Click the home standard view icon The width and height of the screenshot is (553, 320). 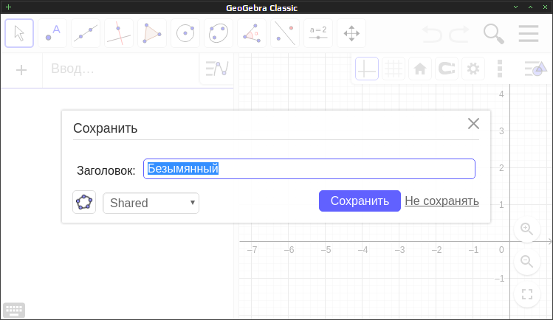click(x=420, y=69)
